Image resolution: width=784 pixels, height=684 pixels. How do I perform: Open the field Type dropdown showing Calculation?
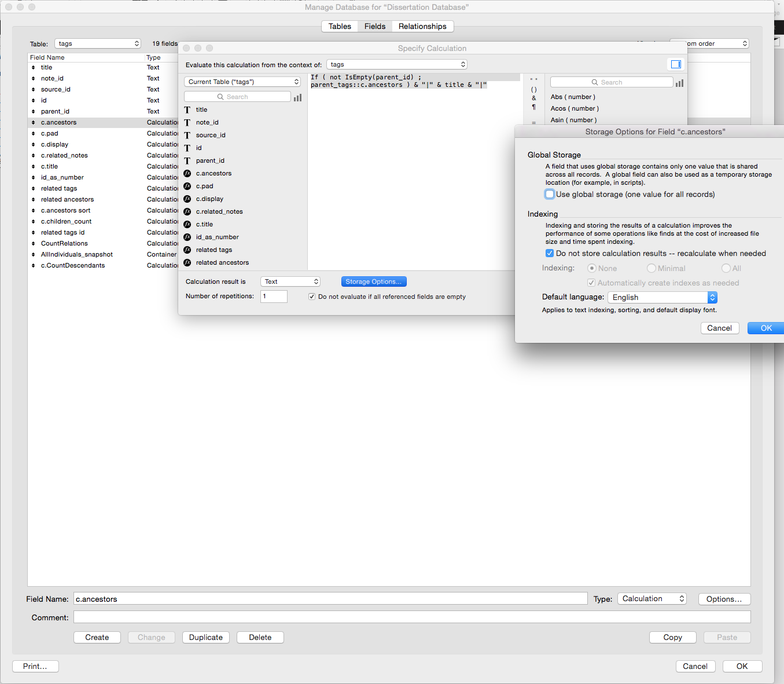click(652, 599)
